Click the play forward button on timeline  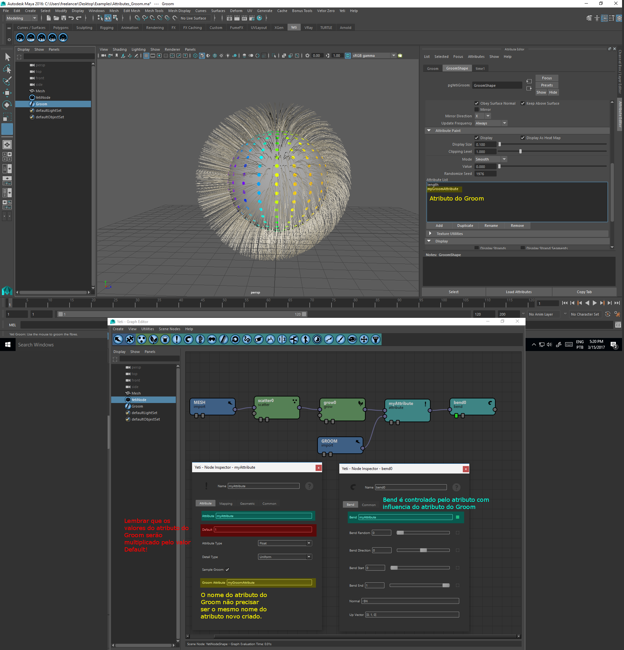[x=594, y=303]
